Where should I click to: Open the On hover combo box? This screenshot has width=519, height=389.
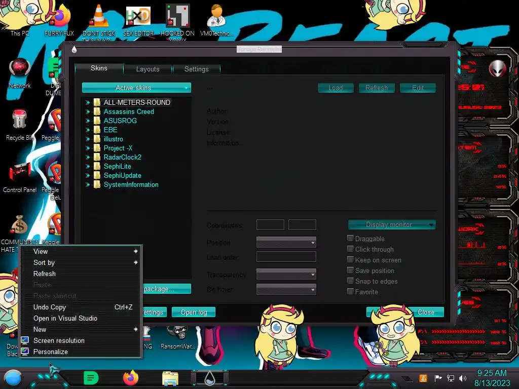point(286,289)
